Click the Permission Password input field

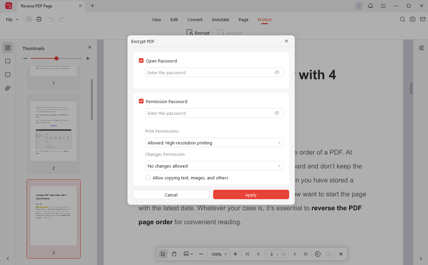(215, 113)
